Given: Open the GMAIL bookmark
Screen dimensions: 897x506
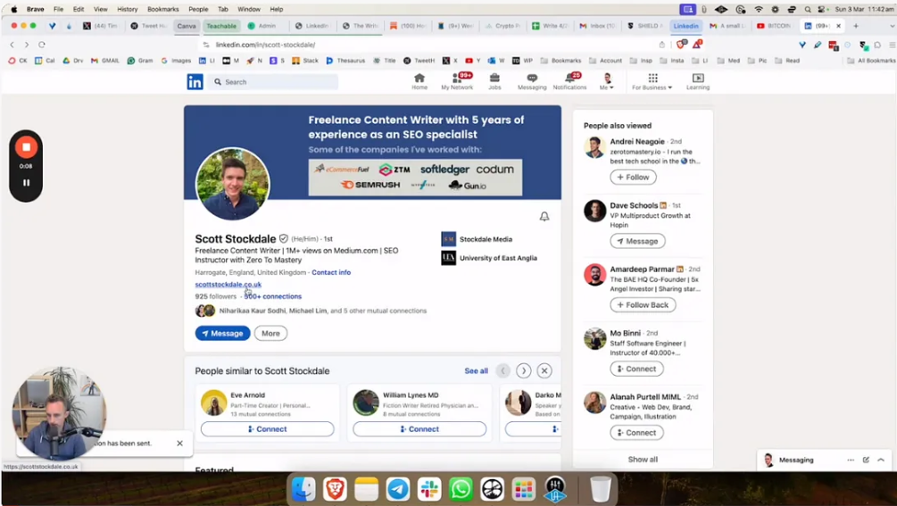Looking at the screenshot, I should [x=104, y=61].
